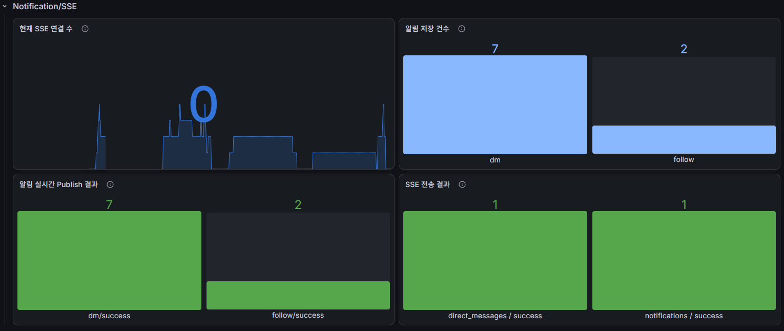The height and width of the screenshot is (331, 784).
Task: Click the direct_messages / success label
Action: pos(495,316)
